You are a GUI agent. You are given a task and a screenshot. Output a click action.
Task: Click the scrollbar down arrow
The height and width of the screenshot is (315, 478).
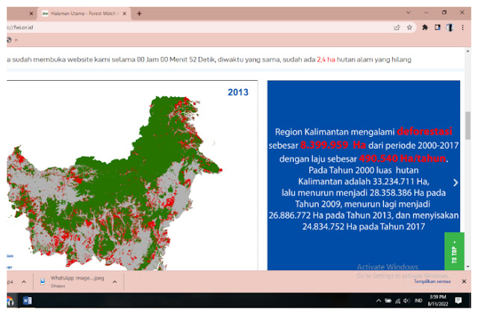468,266
